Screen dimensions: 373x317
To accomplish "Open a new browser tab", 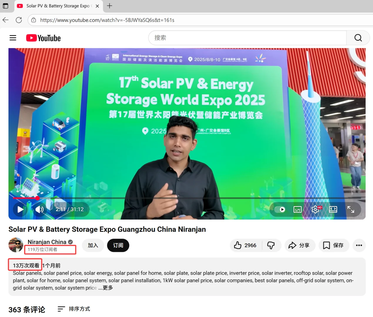I will 110,6.
